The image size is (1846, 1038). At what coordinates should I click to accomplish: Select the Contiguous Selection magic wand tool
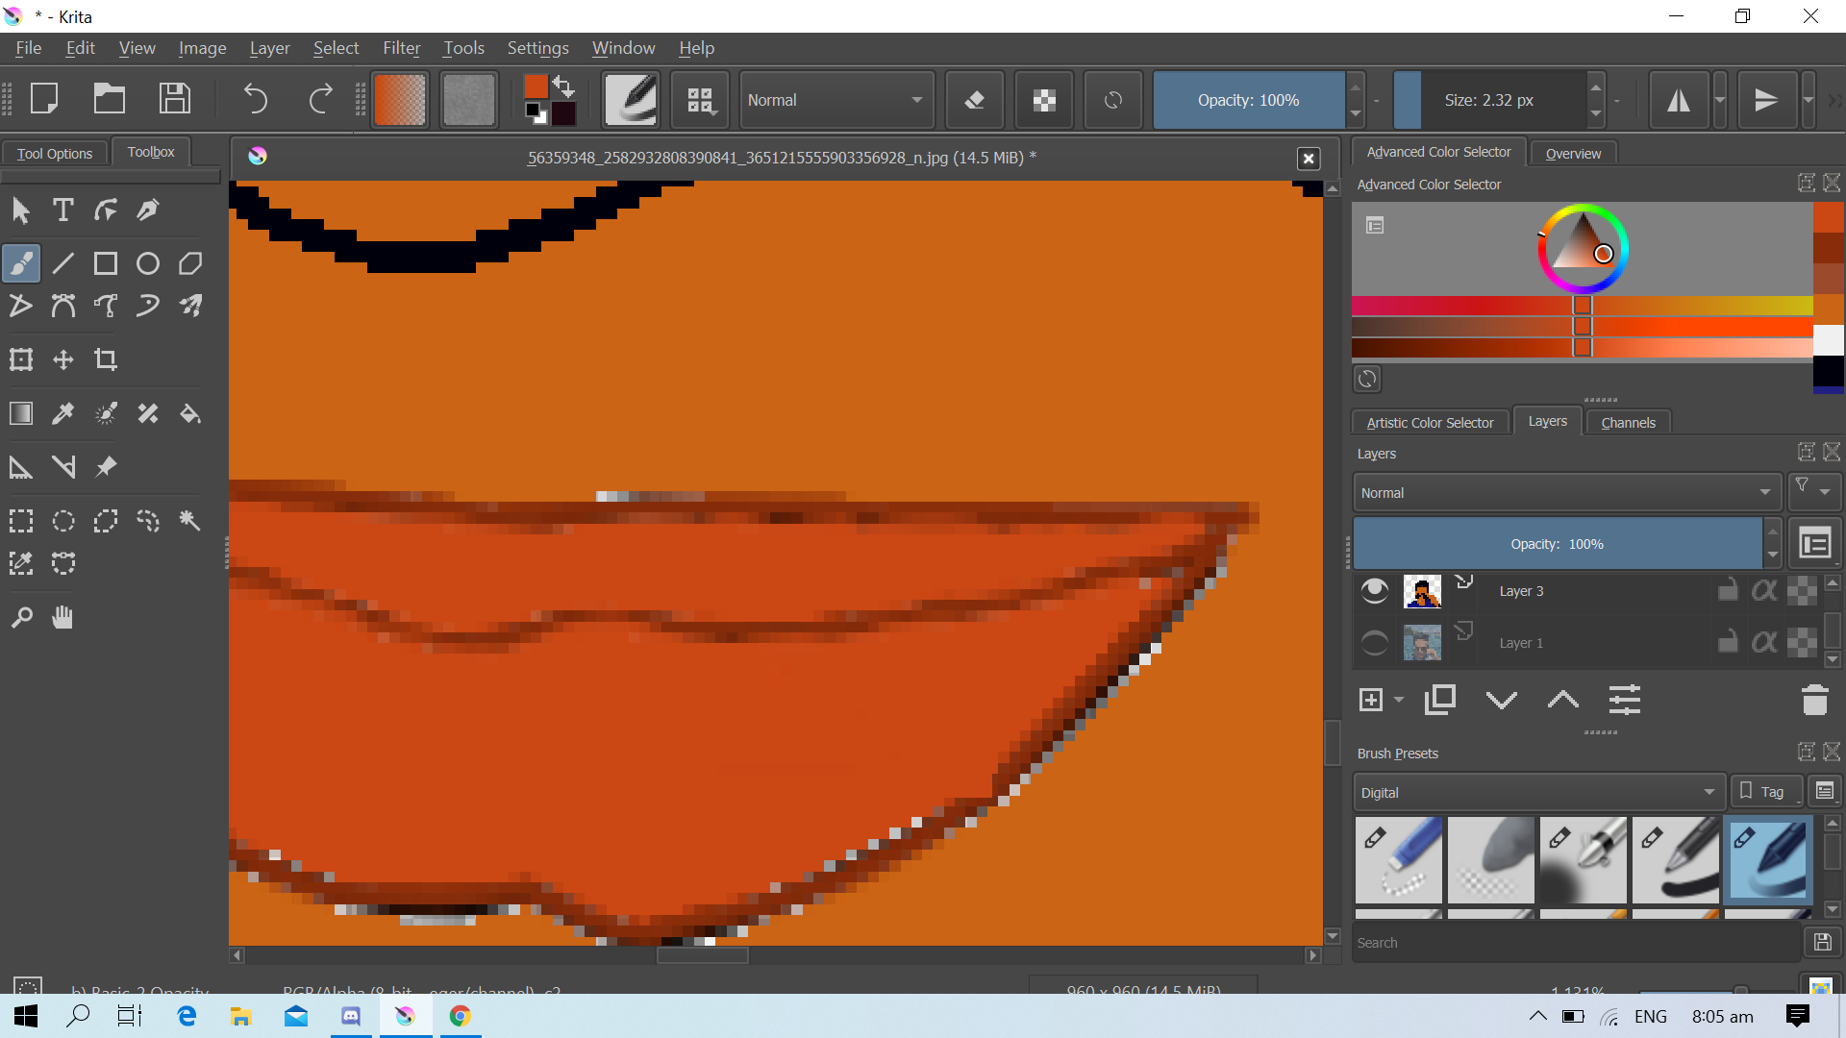[190, 521]
